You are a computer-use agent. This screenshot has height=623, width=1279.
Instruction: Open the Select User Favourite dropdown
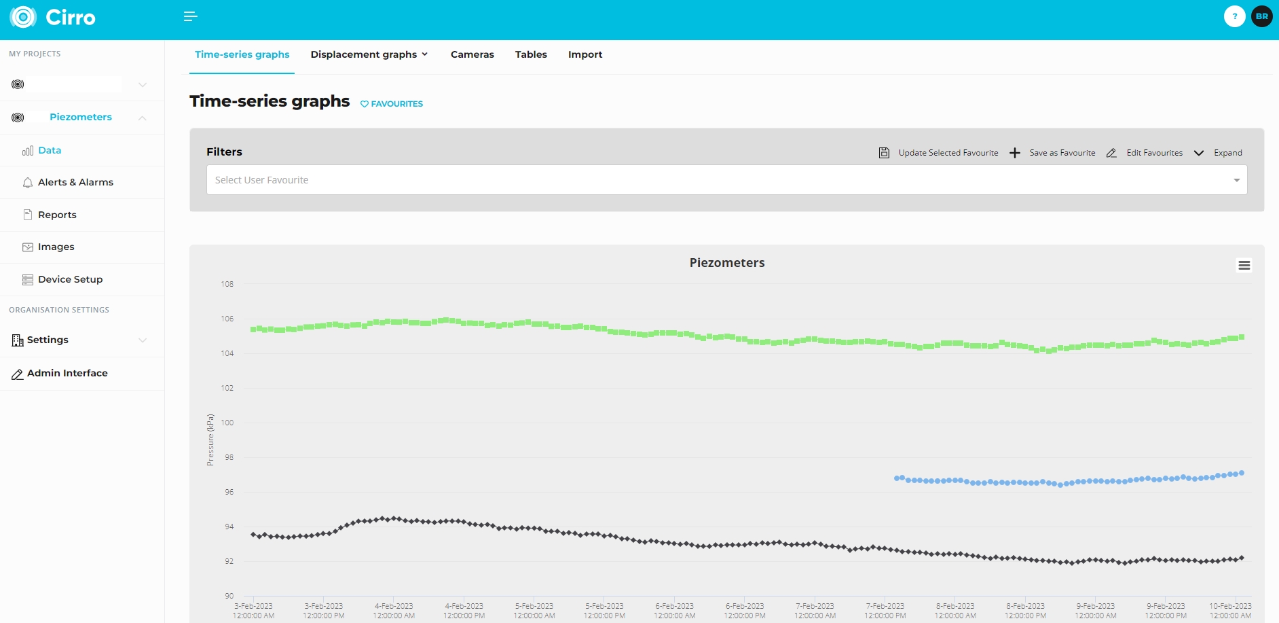click(726, 180)
